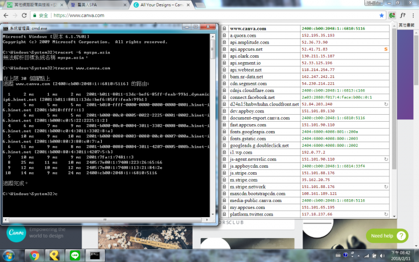Image resolution: width=419 pixels, height=262 pixels.
Task: Select the cmd.exe taskbar button
Action: [x=95, y=256]
